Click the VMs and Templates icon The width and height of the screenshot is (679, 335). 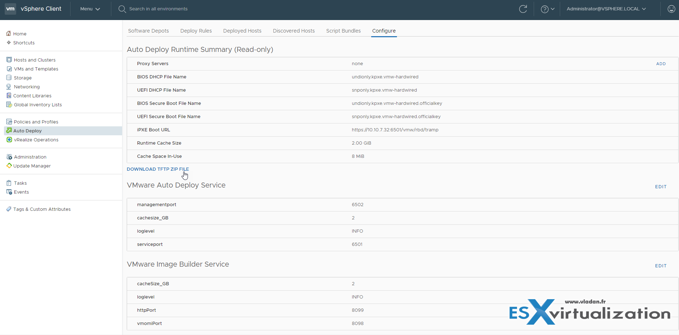(x=9, y=69)
